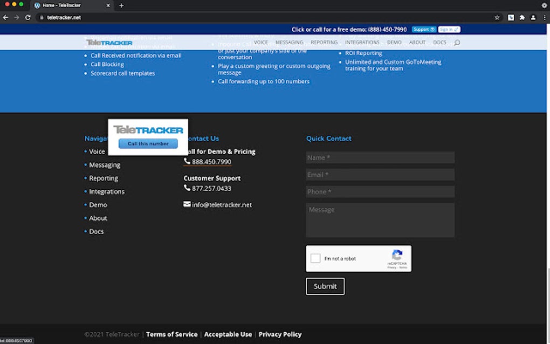Click the reCAPTCHA Privacy link

pyautogui.click(x=392, y=267)
